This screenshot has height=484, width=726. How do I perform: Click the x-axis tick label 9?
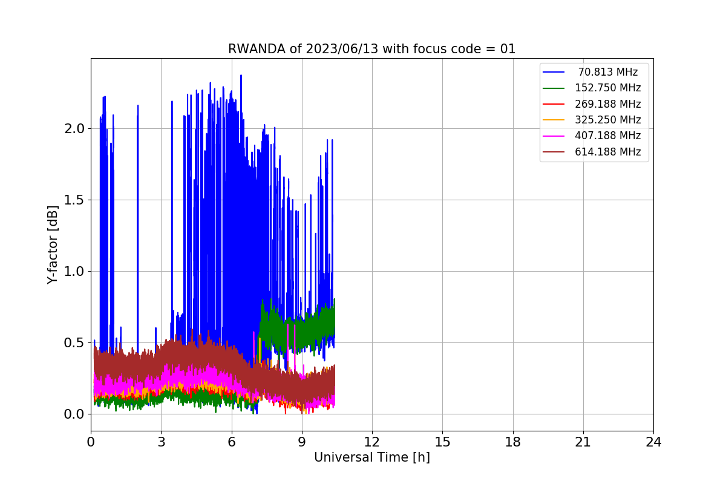click(x=302, y=442)
